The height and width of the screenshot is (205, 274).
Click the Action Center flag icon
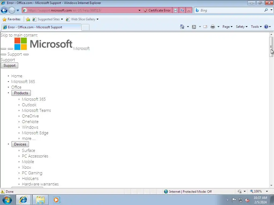tap(234, 200)
